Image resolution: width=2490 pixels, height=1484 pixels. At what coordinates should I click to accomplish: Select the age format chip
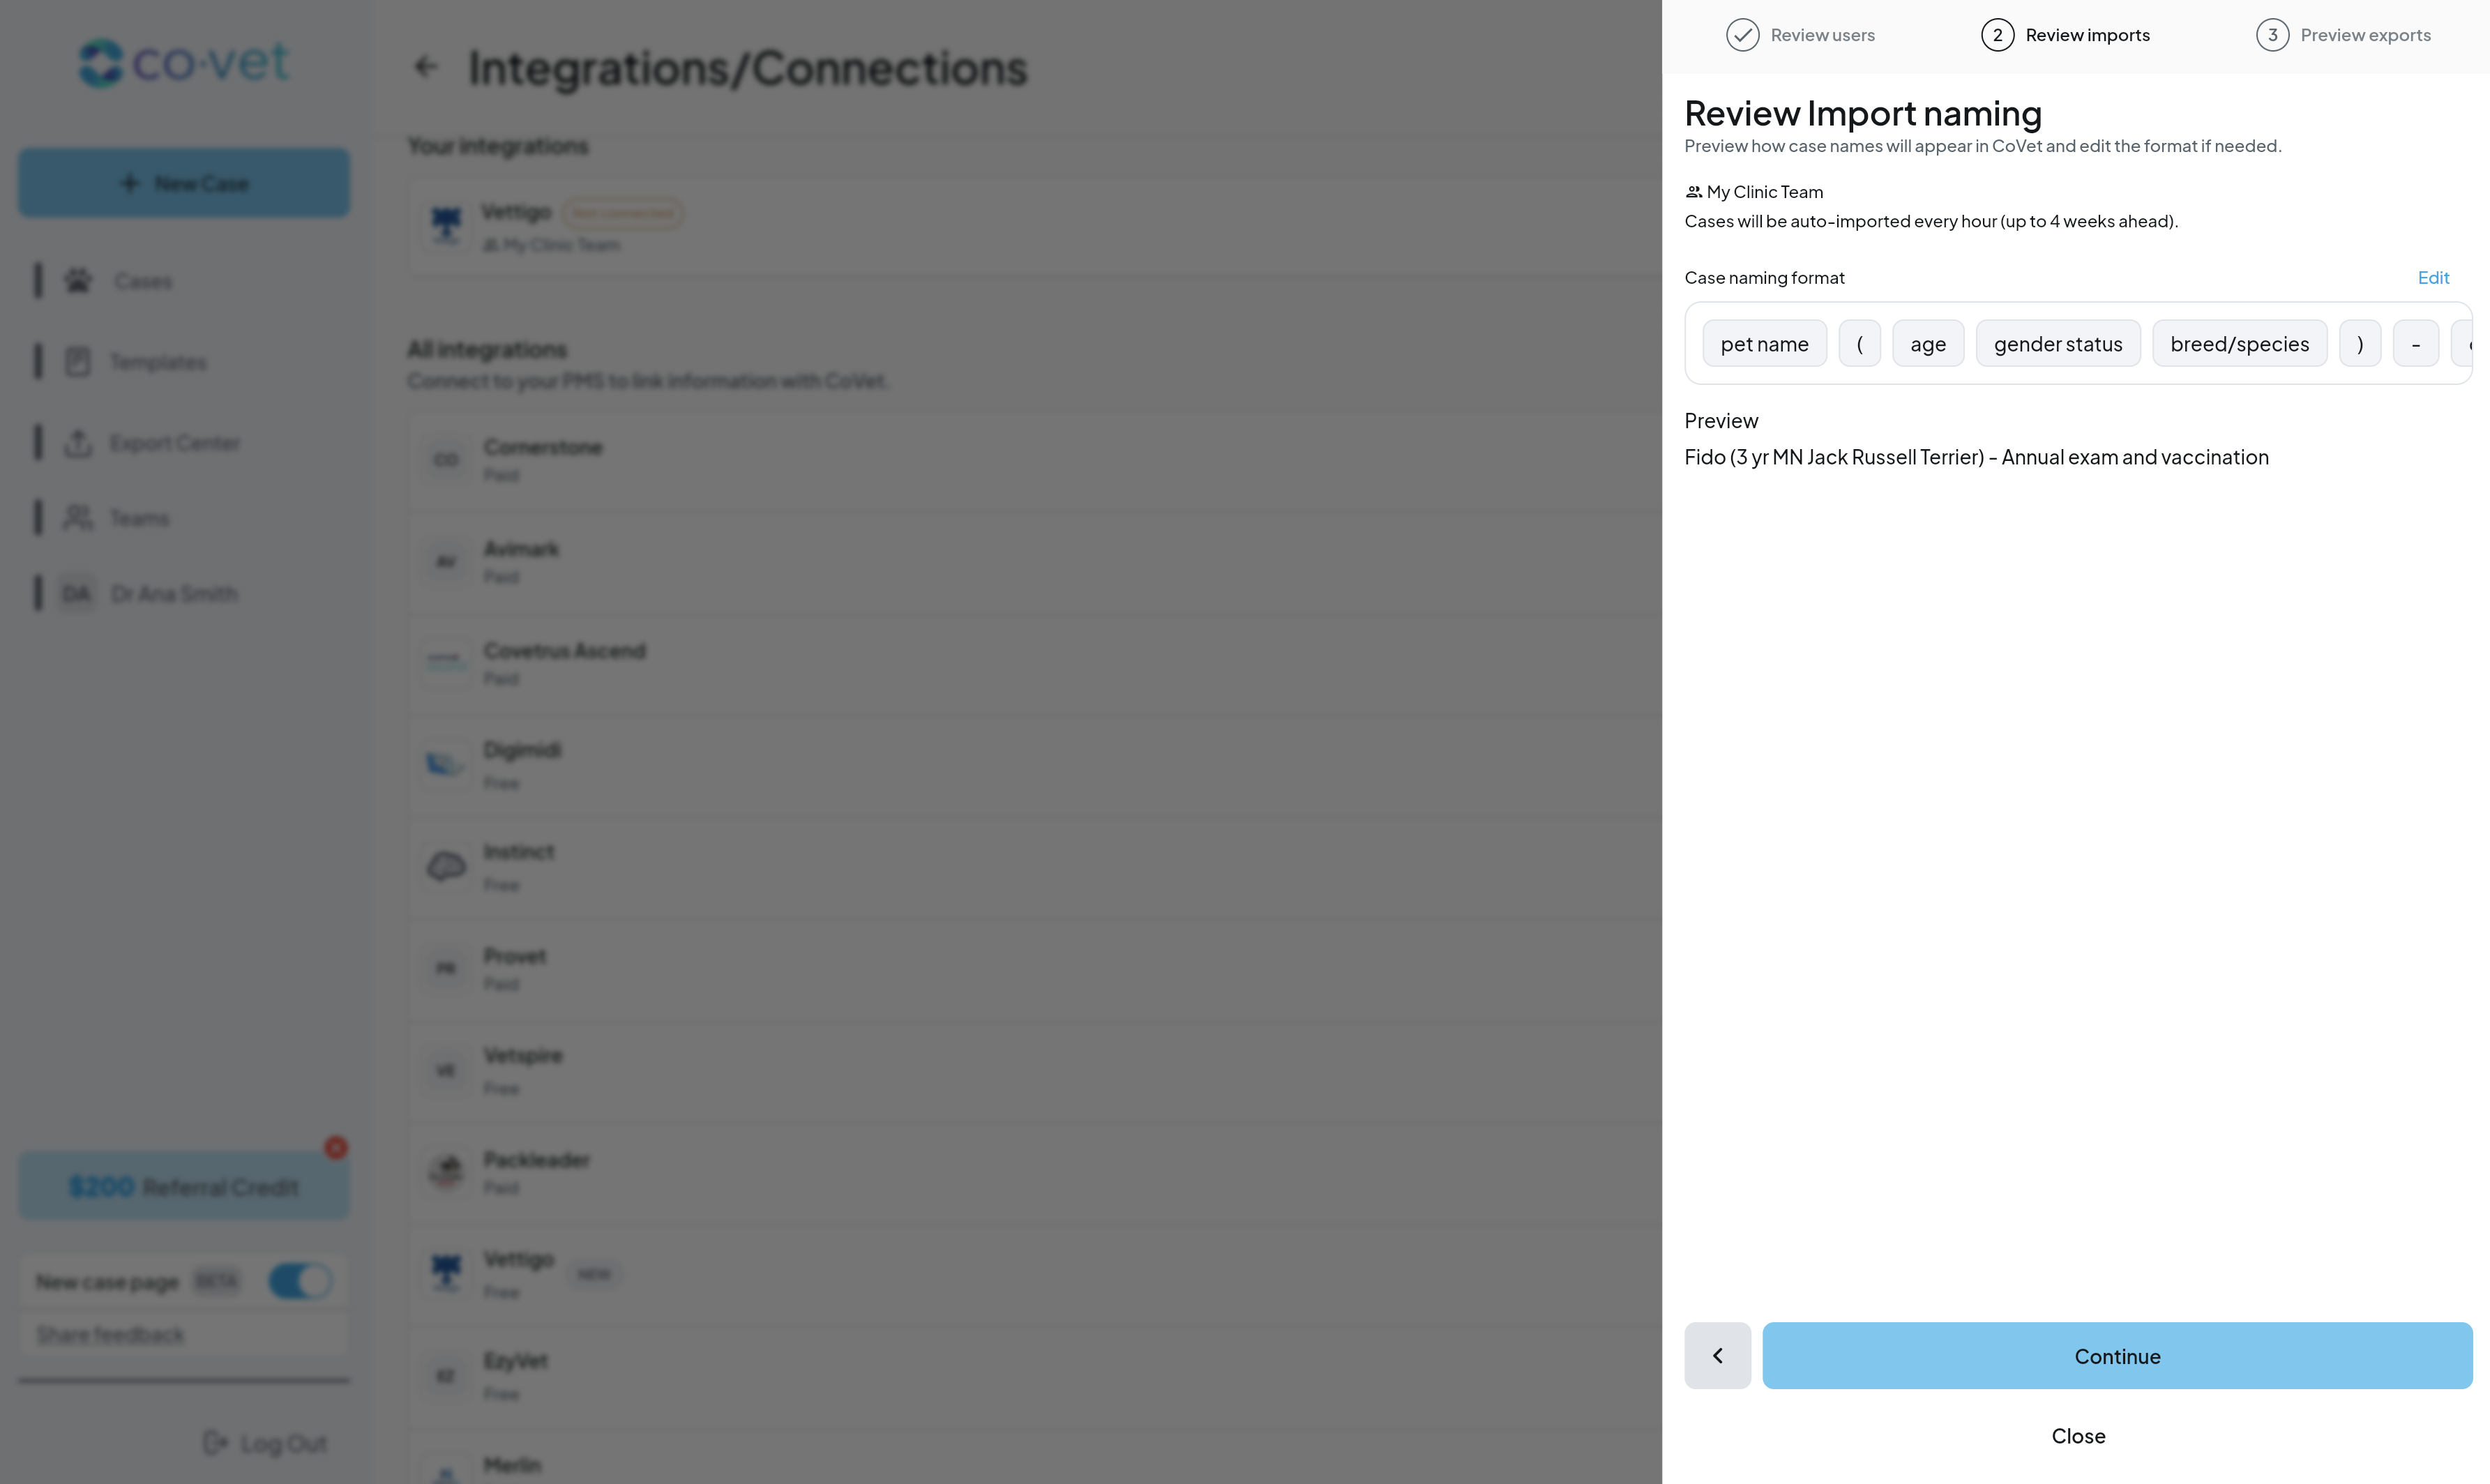(1927, 344)
